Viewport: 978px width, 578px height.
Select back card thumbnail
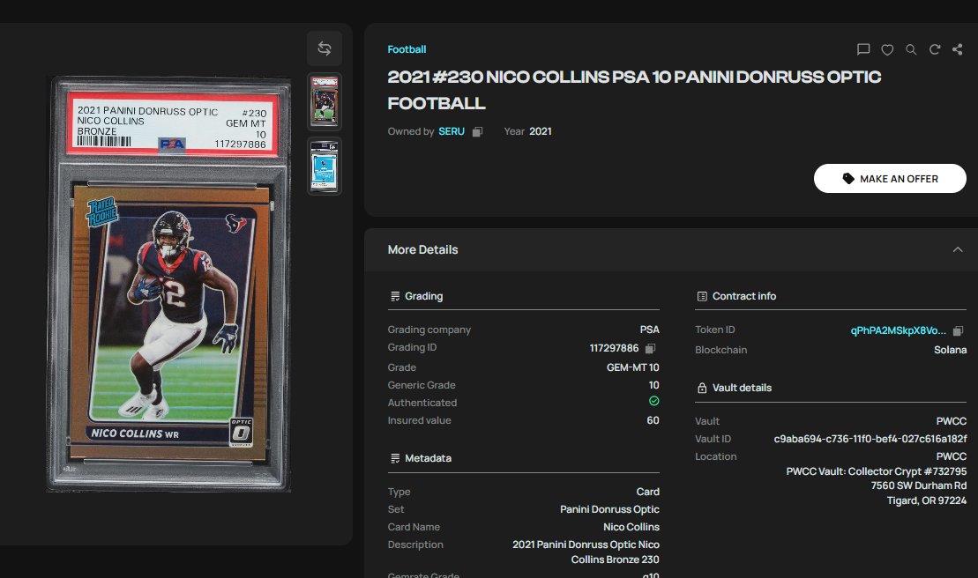(x=325, y=166)
